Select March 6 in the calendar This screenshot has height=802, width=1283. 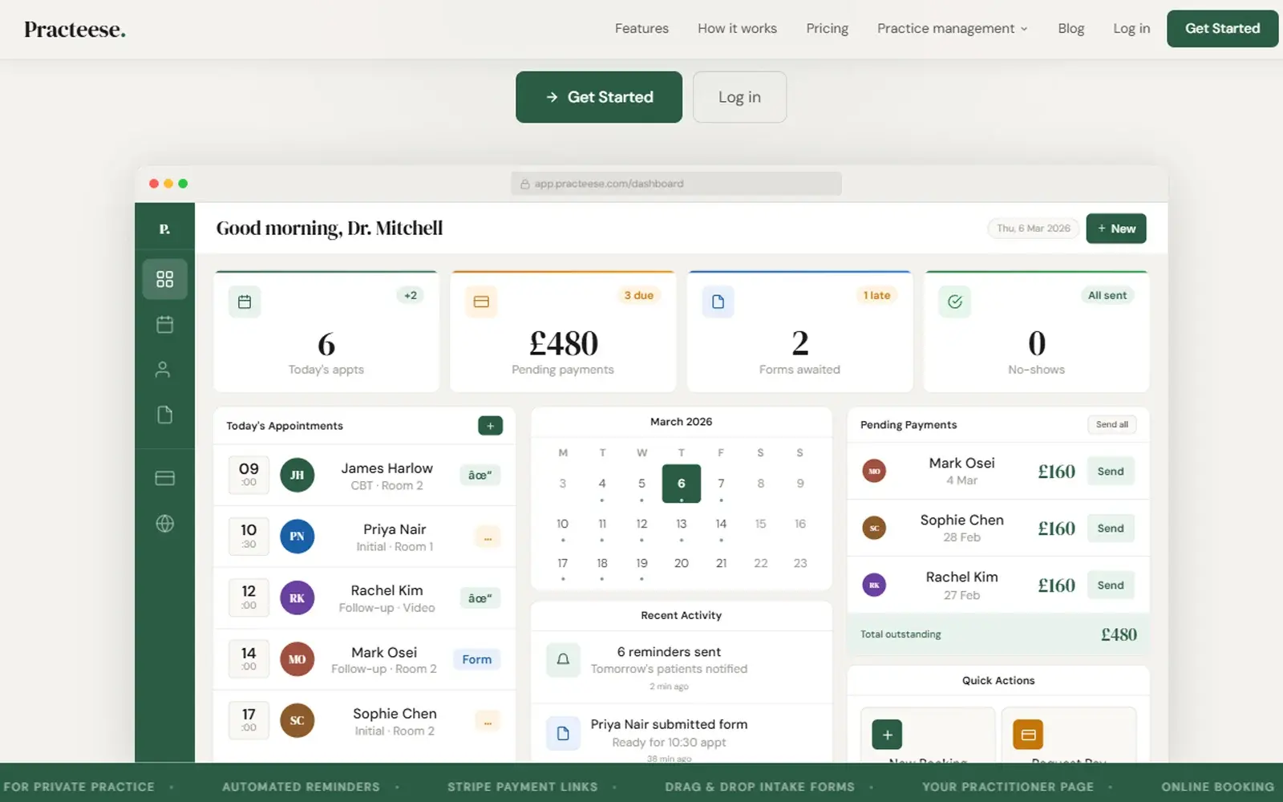(682, 484)
